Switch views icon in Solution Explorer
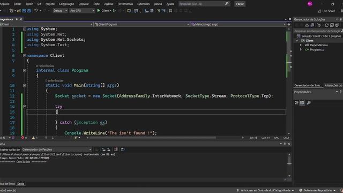 312,25
